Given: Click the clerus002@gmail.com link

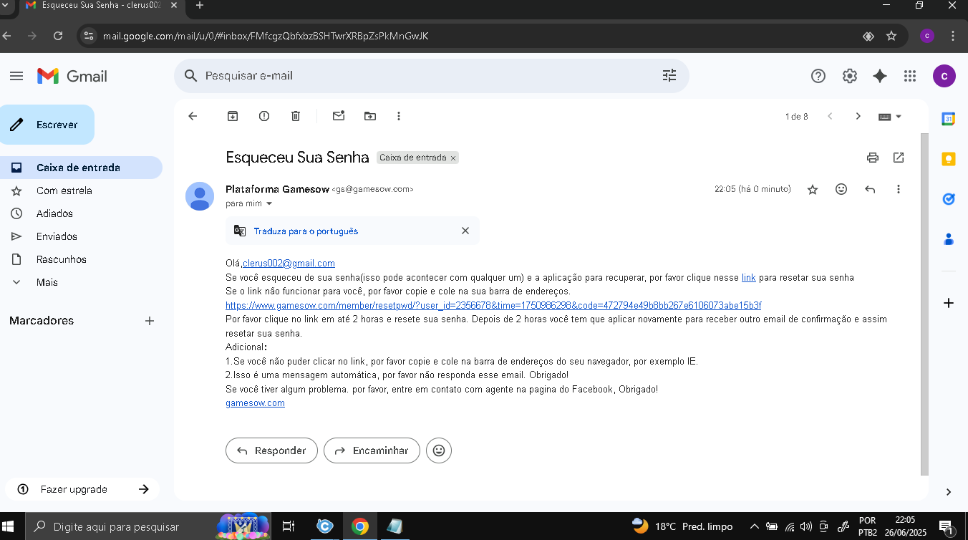Looking at the screenshot, I should click(289, 264).
